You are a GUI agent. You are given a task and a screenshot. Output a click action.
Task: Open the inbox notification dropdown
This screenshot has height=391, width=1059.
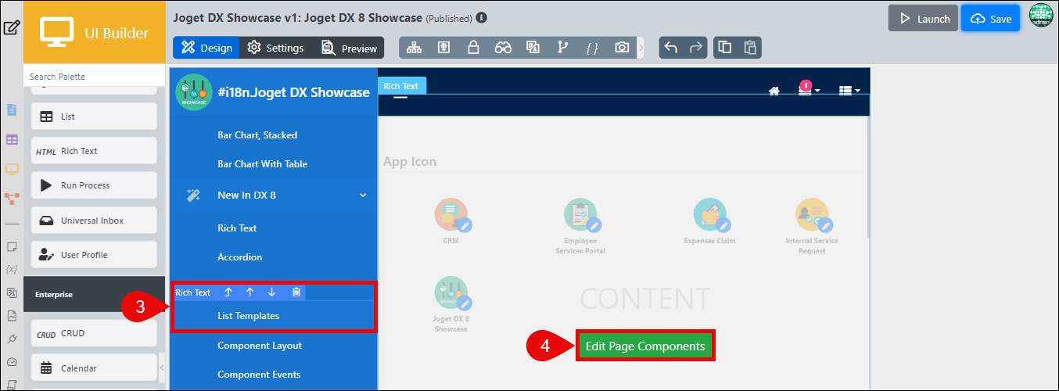[x=809, y=90]
